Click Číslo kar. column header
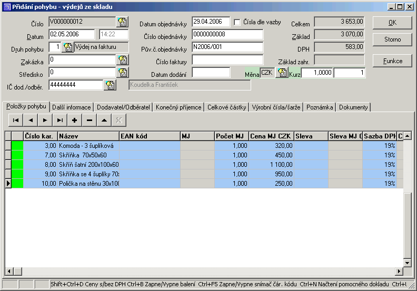 click(x=41, y=136)
